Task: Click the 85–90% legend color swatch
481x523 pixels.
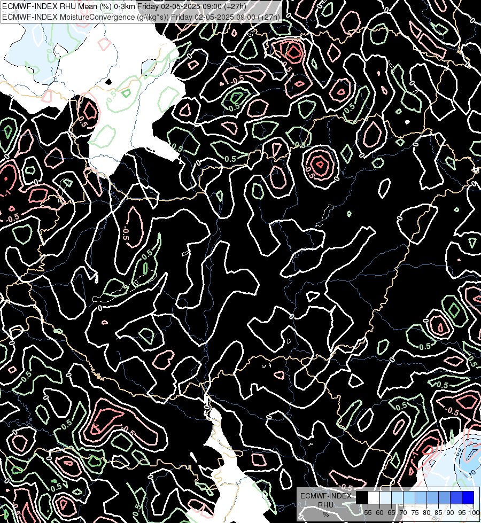Action: click(x=444, y=497)
